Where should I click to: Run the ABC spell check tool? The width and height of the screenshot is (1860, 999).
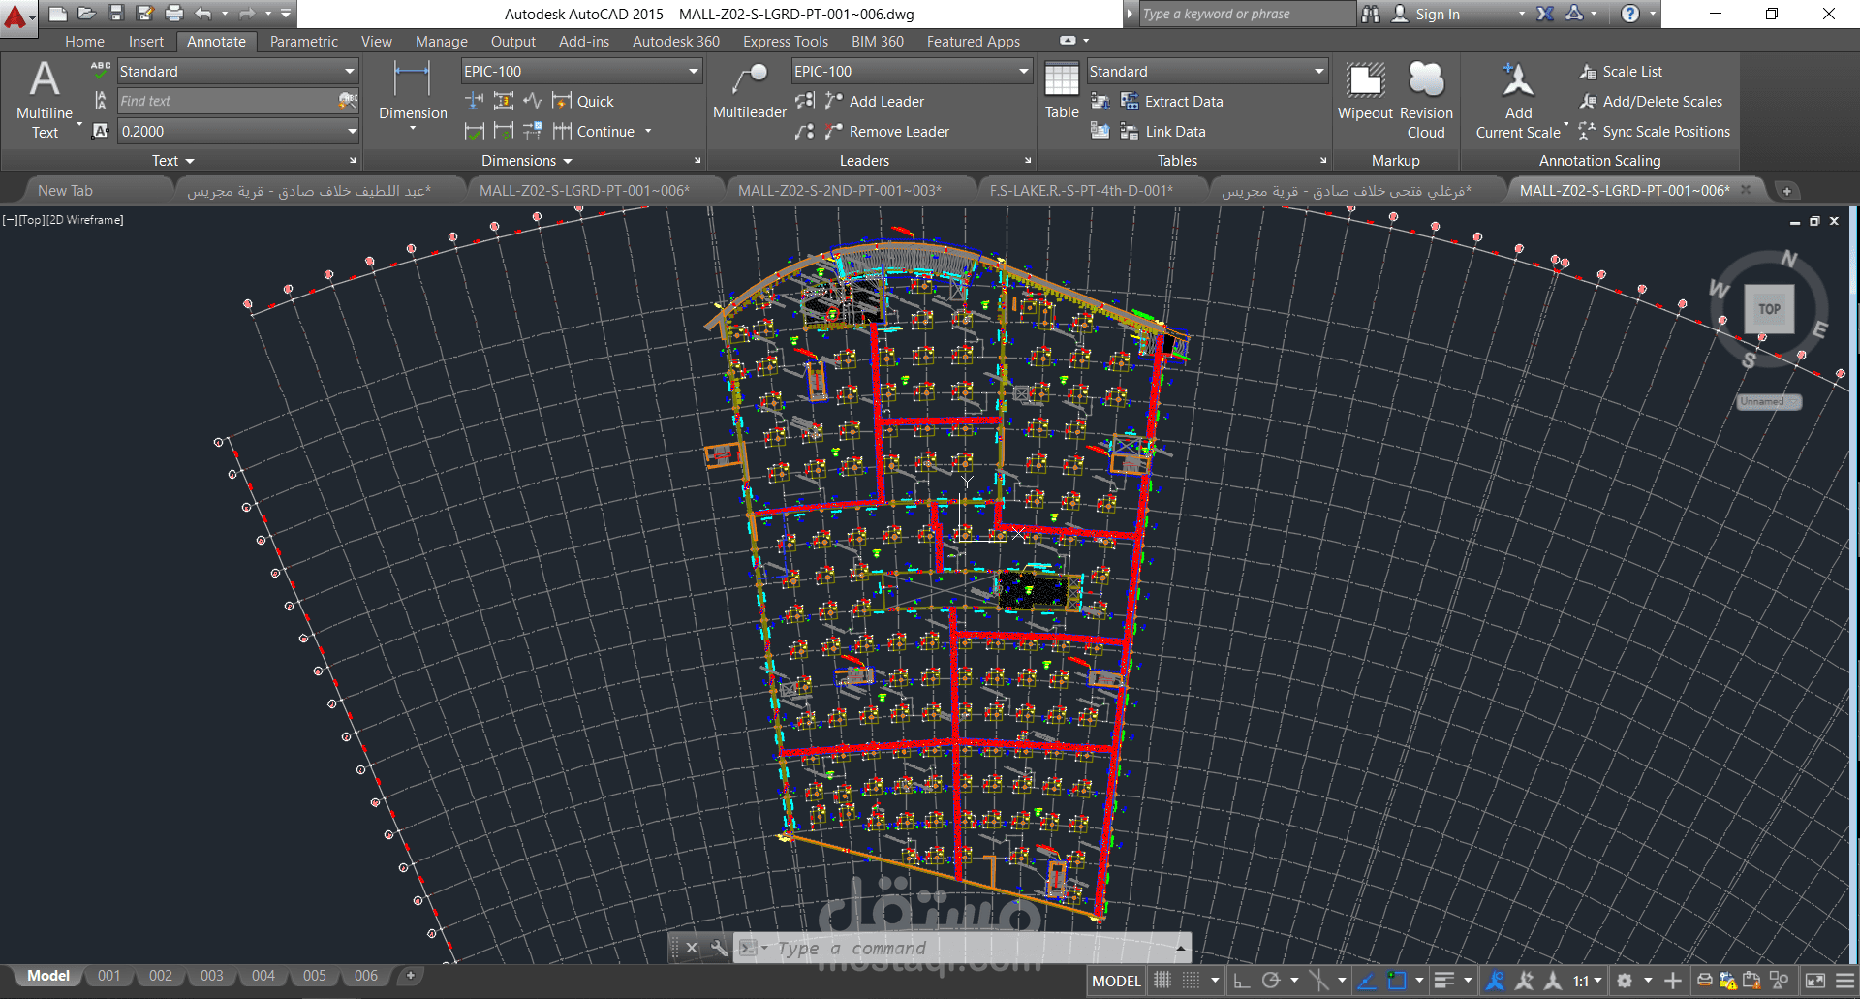click(101, 71)
